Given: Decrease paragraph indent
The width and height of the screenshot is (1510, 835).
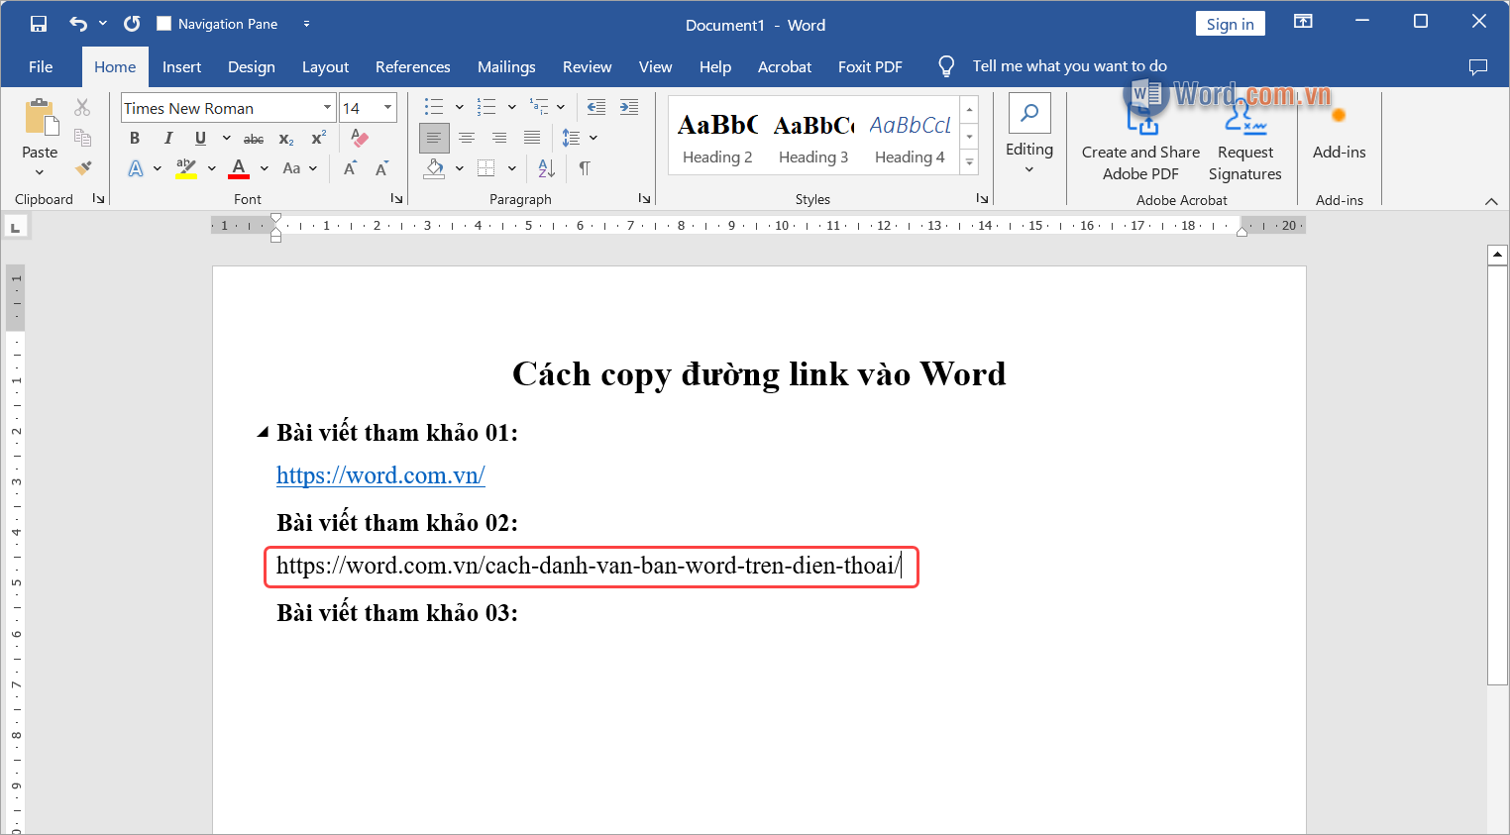Looking at the screenshot, I should (x=596, y=107).
